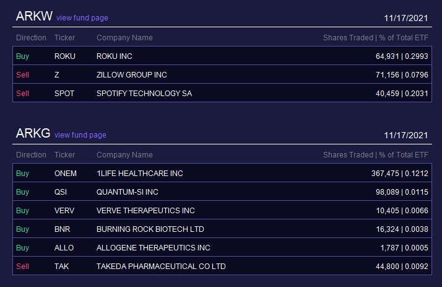
Task: Click the Company Name header in ARKW table
Action: pos(124,38)
